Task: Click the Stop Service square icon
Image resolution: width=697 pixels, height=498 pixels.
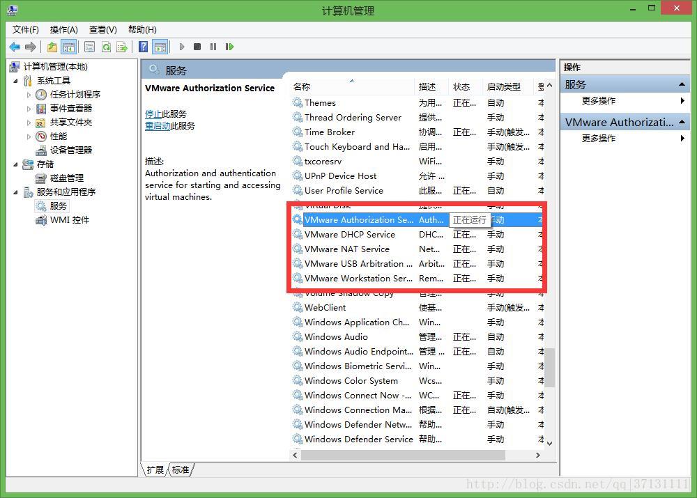Action: coord(197,47)
